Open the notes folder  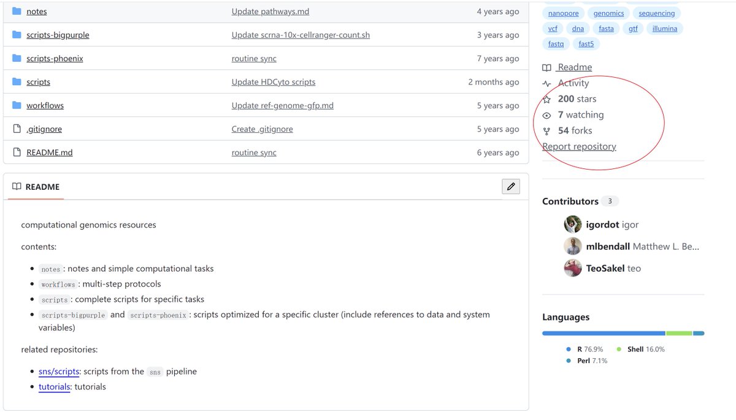tap(37, 12)
